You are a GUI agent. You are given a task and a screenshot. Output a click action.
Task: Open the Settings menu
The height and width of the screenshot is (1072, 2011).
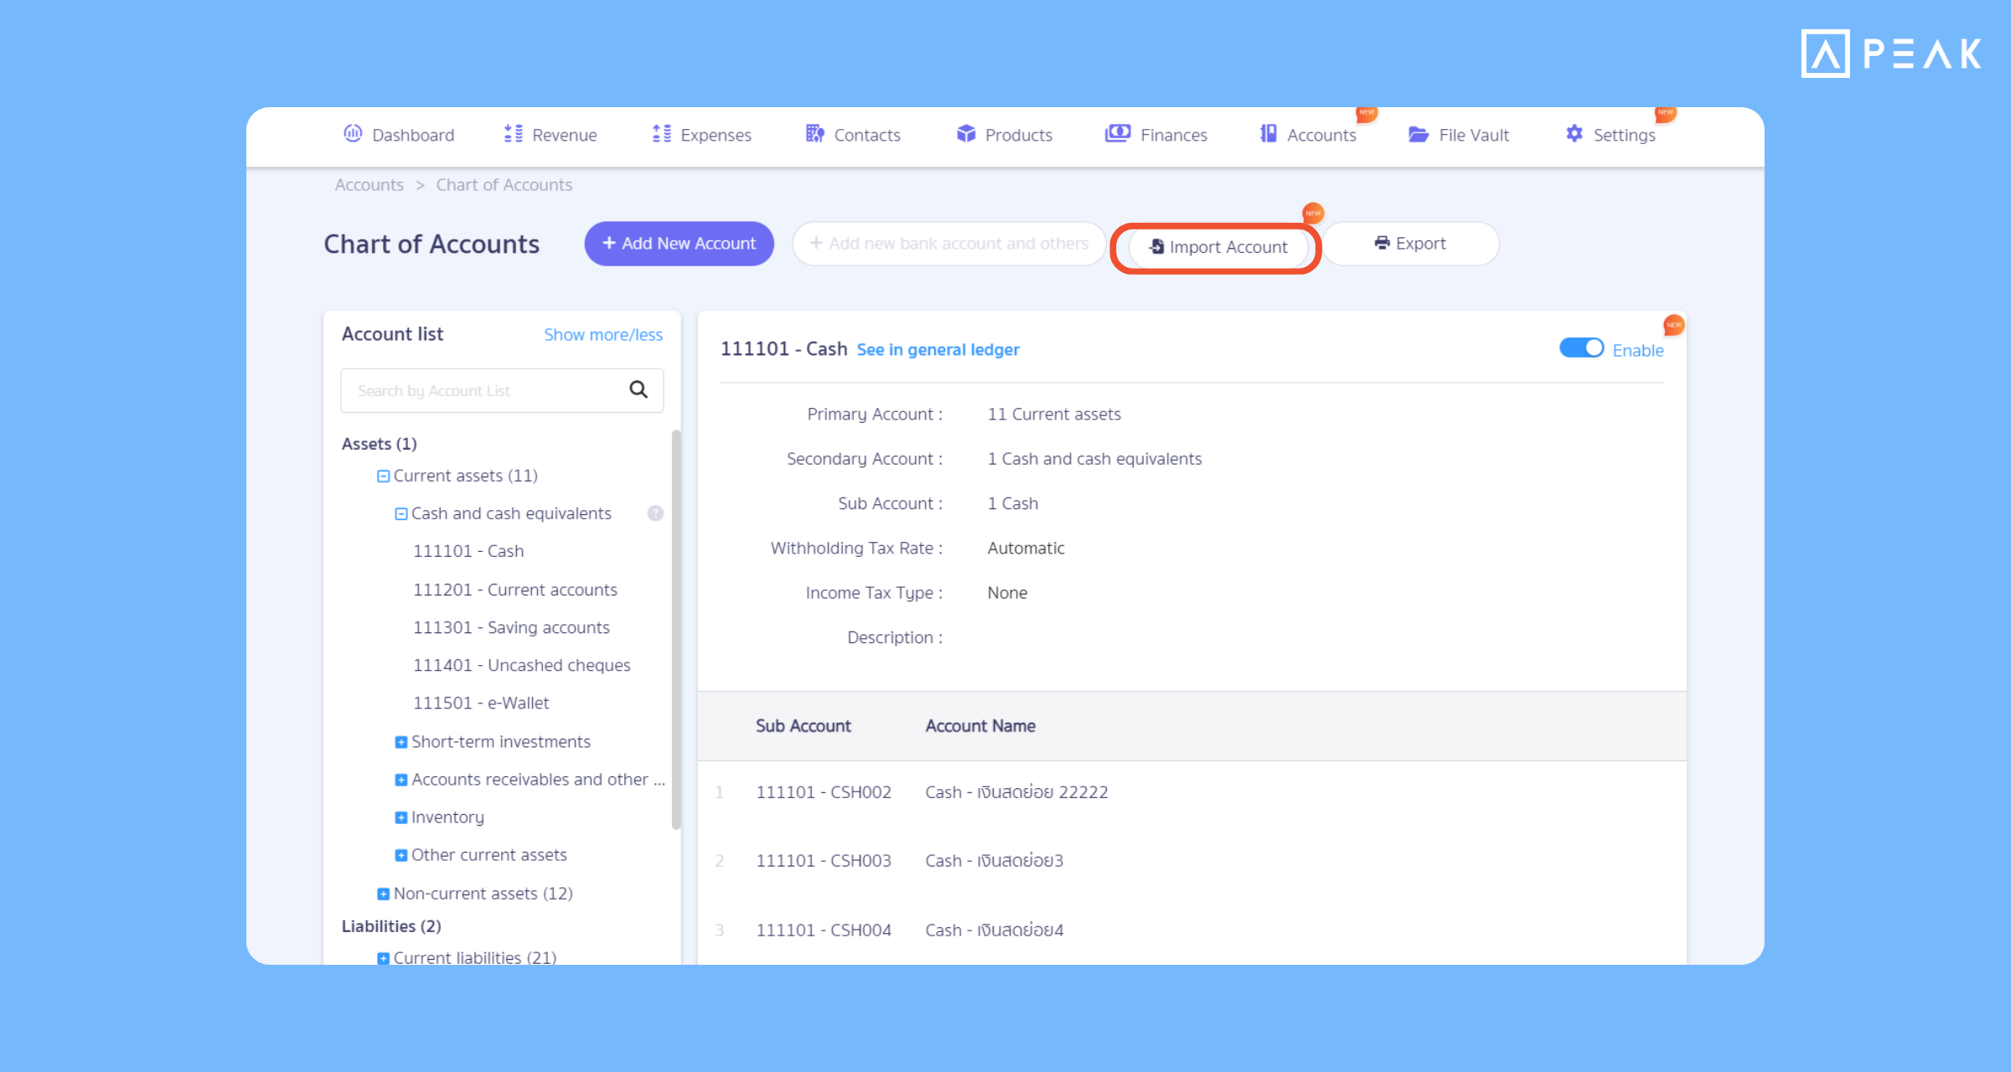(x=1610, y=135)
